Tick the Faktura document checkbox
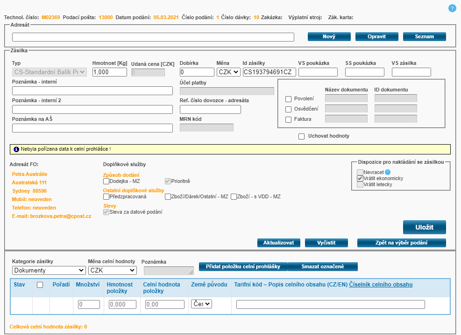Screen dimensions: 461x335 click(288, 119)
